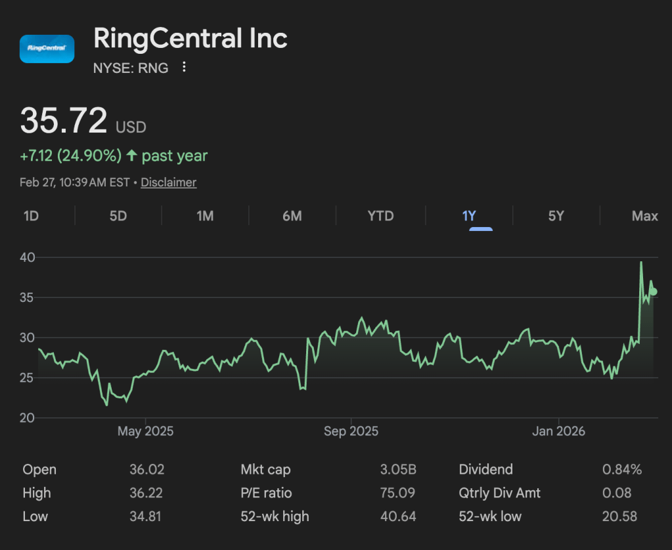Open the three-dot more options menu
The height and width of the screenshot is (550, 672).
tap(185, 67)
